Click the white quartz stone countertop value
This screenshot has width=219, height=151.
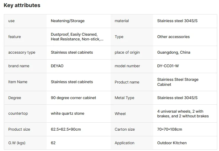67,113
